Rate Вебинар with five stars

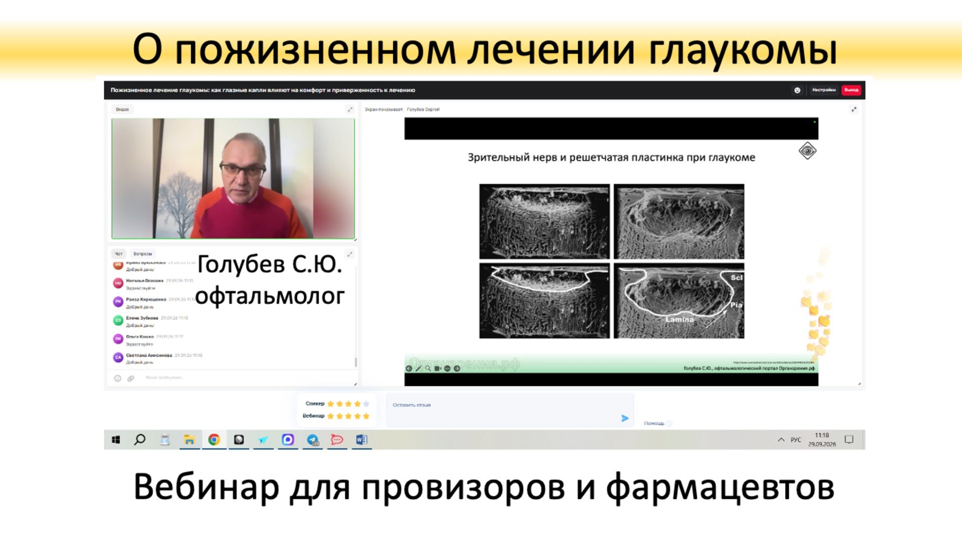(366, 416)
